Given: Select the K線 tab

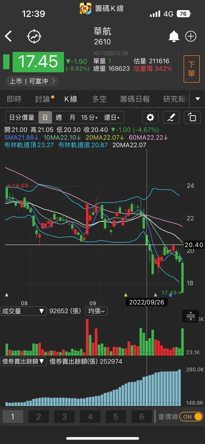Looking at the screenshot, I should (x=71, y=99).
